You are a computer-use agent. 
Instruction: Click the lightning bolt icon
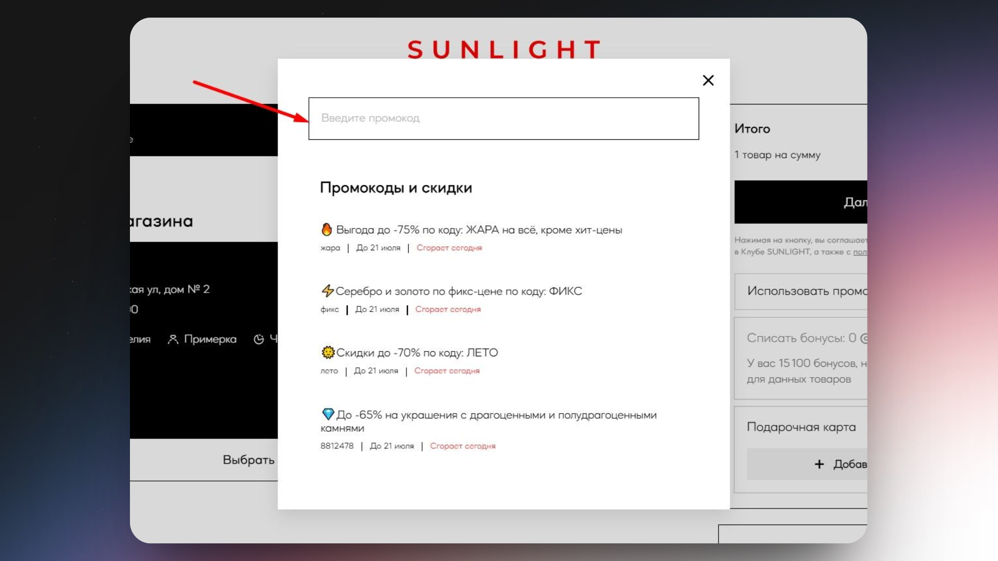coord(327,291)
